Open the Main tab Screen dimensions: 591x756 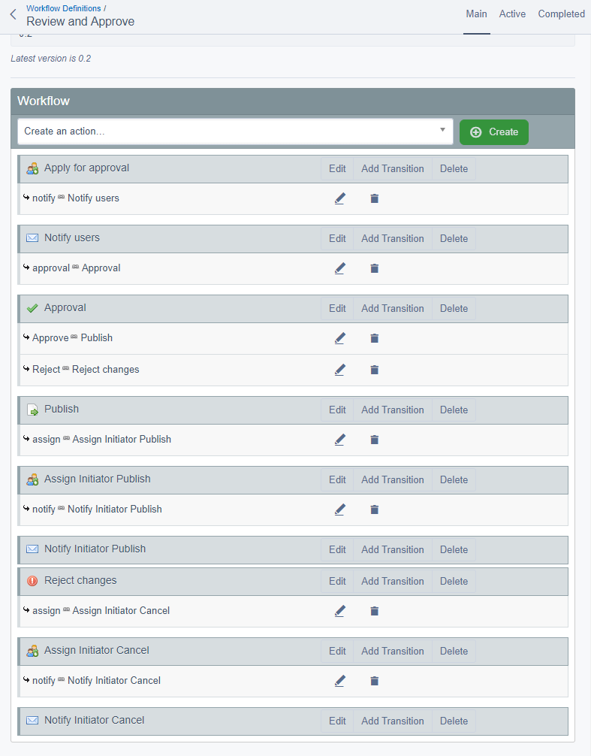476,14
